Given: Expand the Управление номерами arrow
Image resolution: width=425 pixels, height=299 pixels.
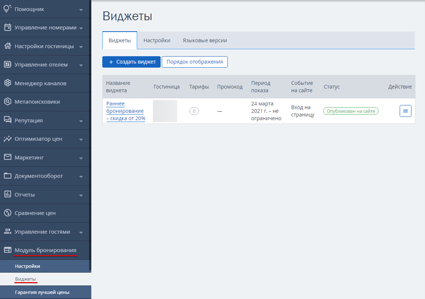Looking at the screenshot, I should pos(81,28).
